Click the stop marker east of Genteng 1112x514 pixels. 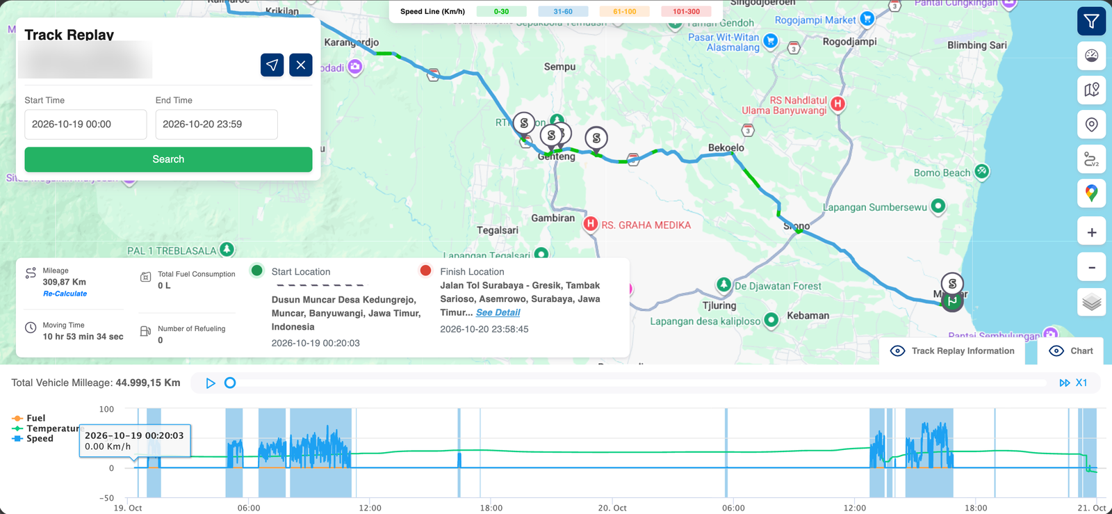click(x=596, y=138)
